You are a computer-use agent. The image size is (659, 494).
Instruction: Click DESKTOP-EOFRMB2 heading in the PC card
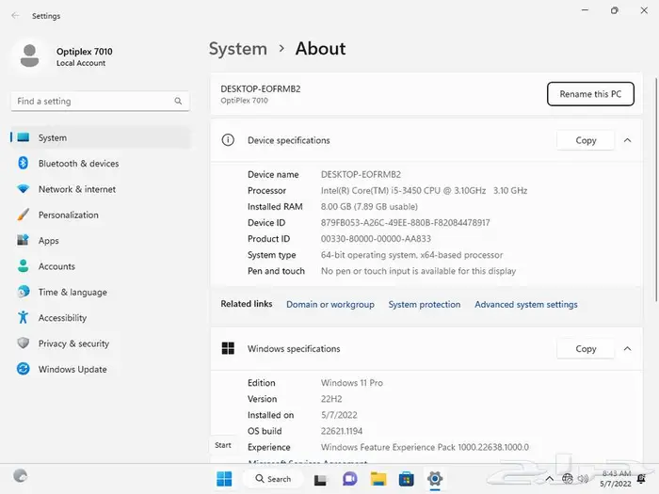point(261,89)
